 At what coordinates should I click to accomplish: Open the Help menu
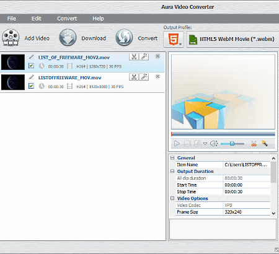tap(98, 19)
